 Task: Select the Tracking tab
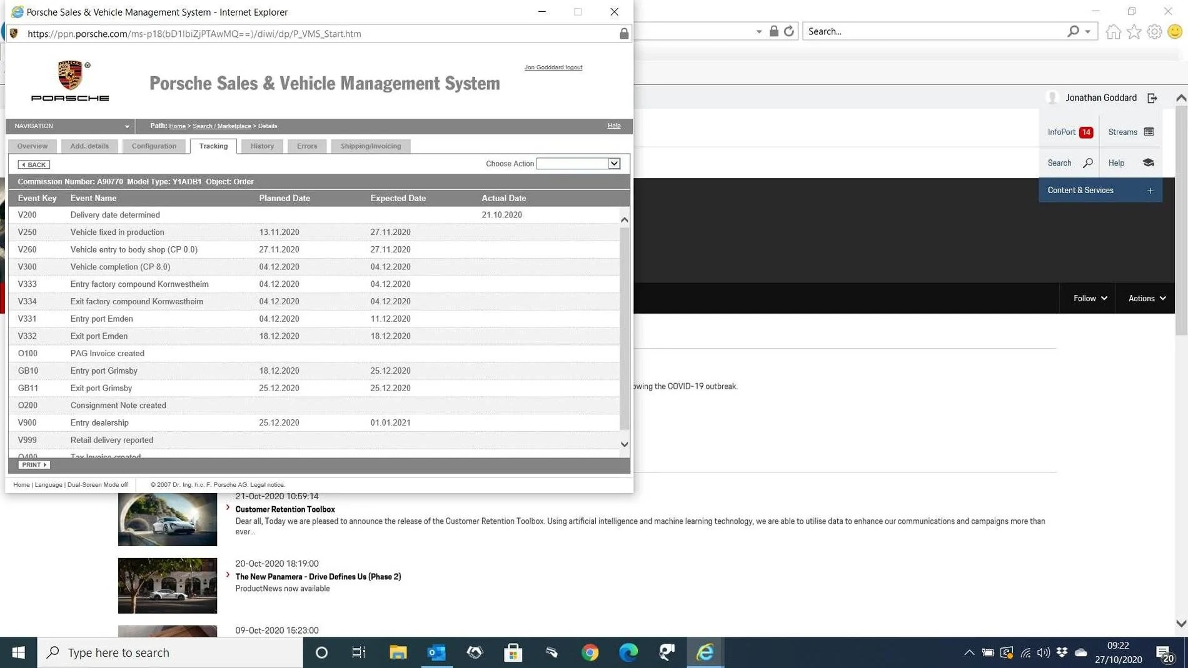coord(213,146)
